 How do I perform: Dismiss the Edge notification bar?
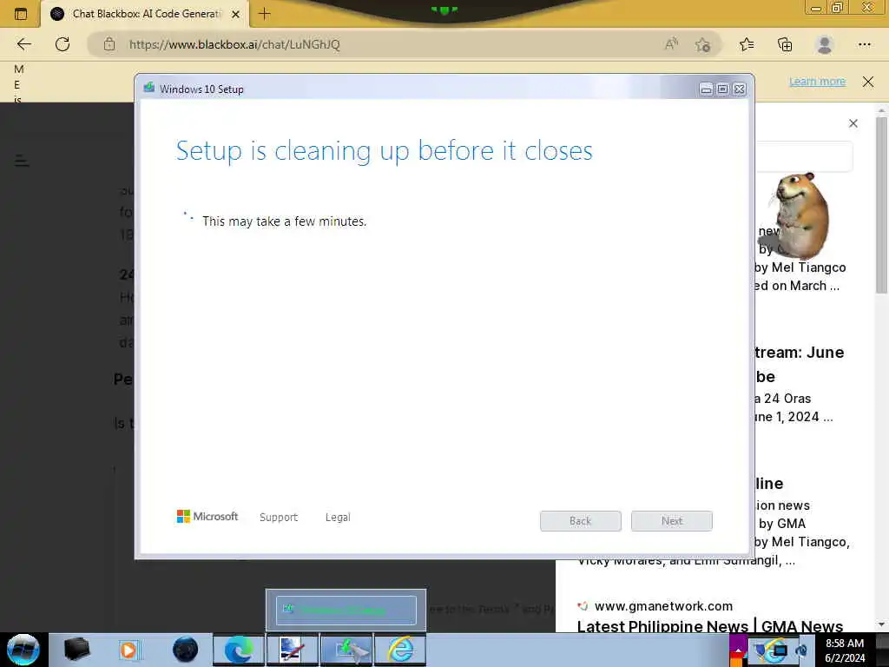pyautogui.click(x=868, y=82)
